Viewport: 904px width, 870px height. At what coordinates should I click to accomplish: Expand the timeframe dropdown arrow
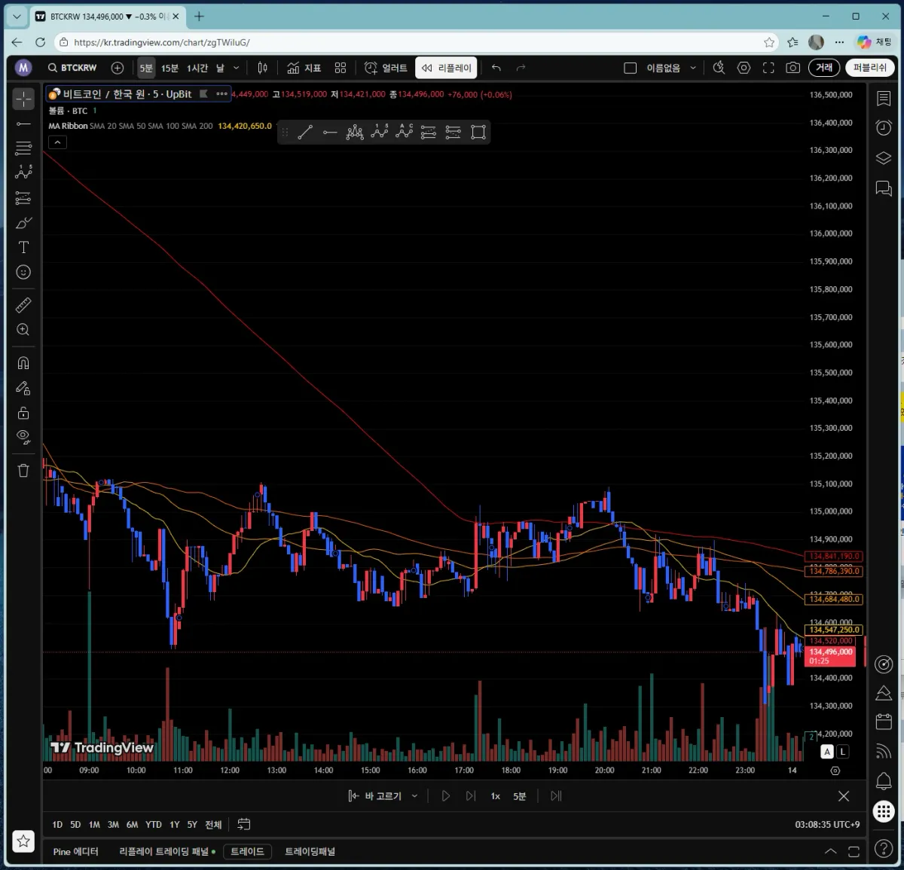point(236,68)
